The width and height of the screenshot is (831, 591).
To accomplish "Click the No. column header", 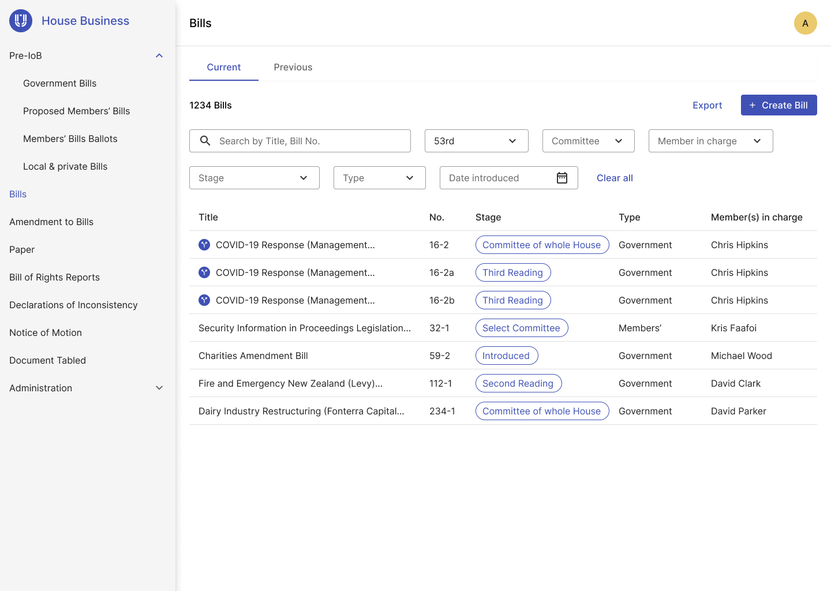I will pos(437,217).
